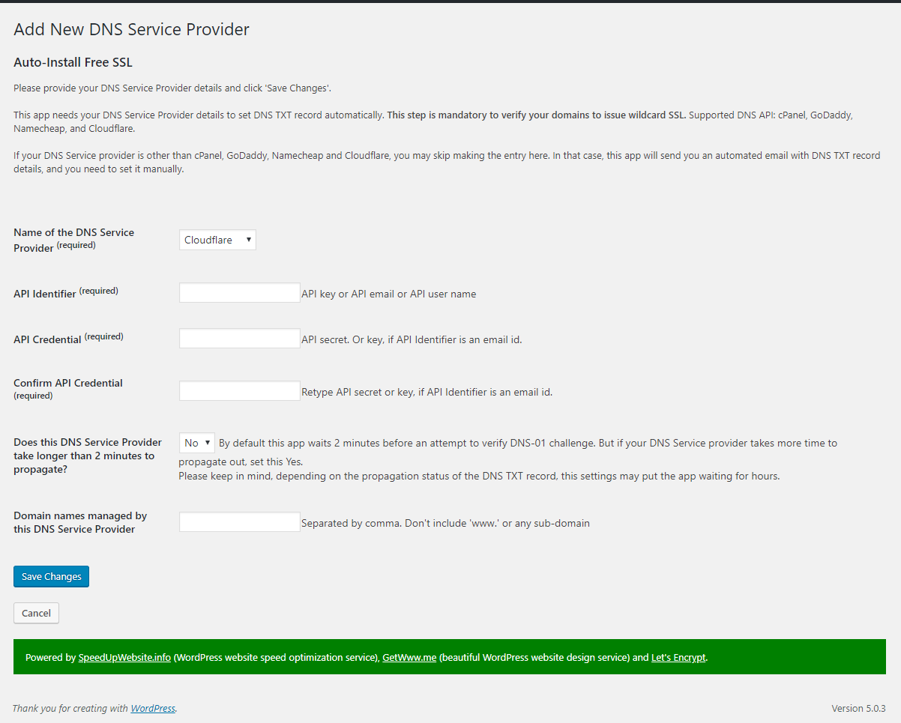Click the domain names input field
This screenshot has width=901, height=723.
coord(239,522)
